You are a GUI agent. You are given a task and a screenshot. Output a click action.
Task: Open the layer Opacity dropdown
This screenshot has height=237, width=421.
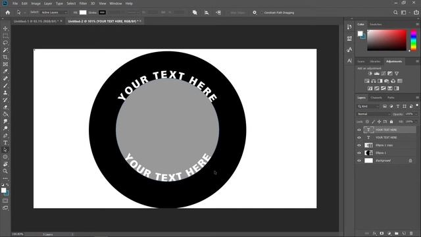(x=416, y=114)
